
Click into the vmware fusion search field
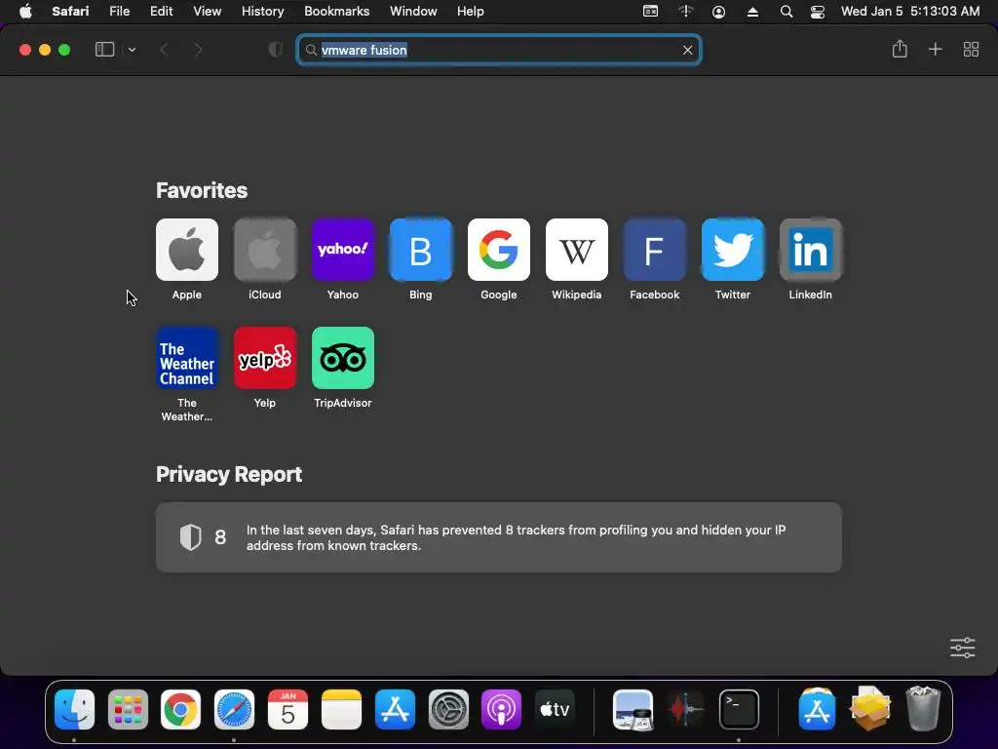pyautogui.click(x=499, y=50)
